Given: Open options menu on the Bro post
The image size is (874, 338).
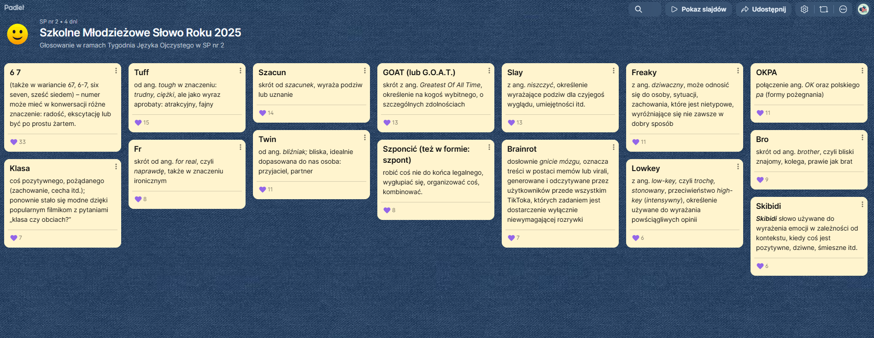Looking at the screenshot, I should [862, 138].
